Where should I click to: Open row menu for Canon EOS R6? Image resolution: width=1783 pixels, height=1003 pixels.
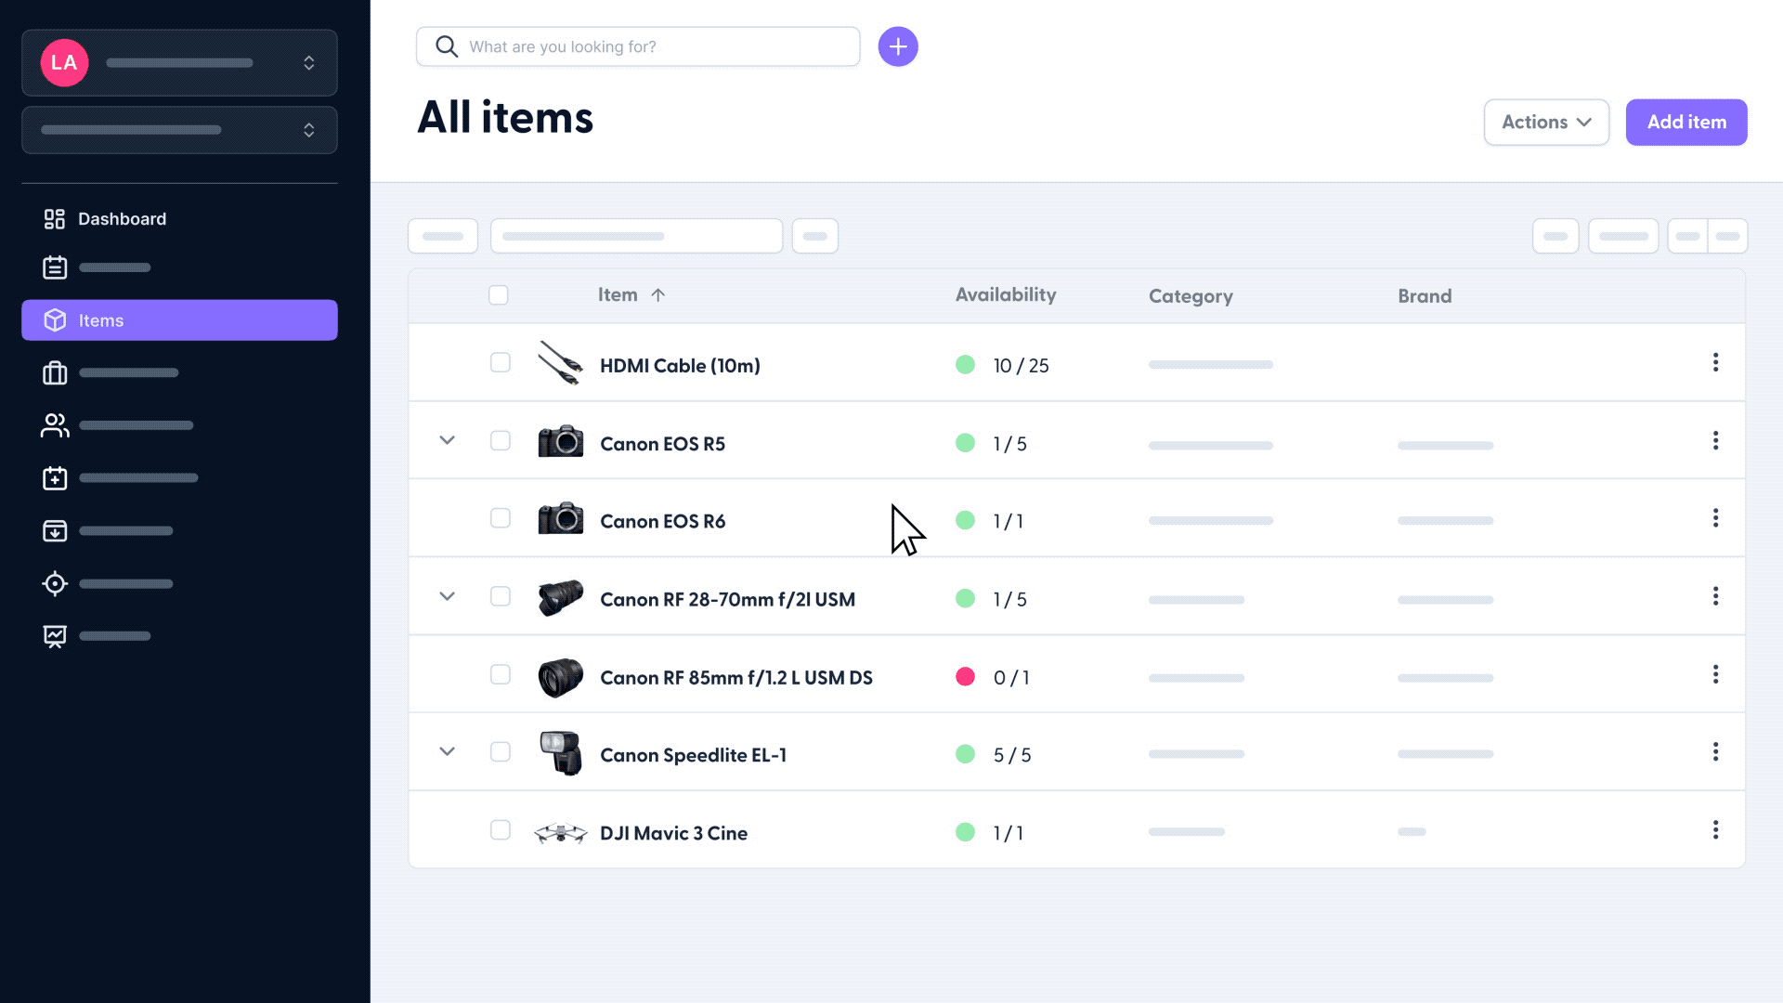click(1715, 518)
